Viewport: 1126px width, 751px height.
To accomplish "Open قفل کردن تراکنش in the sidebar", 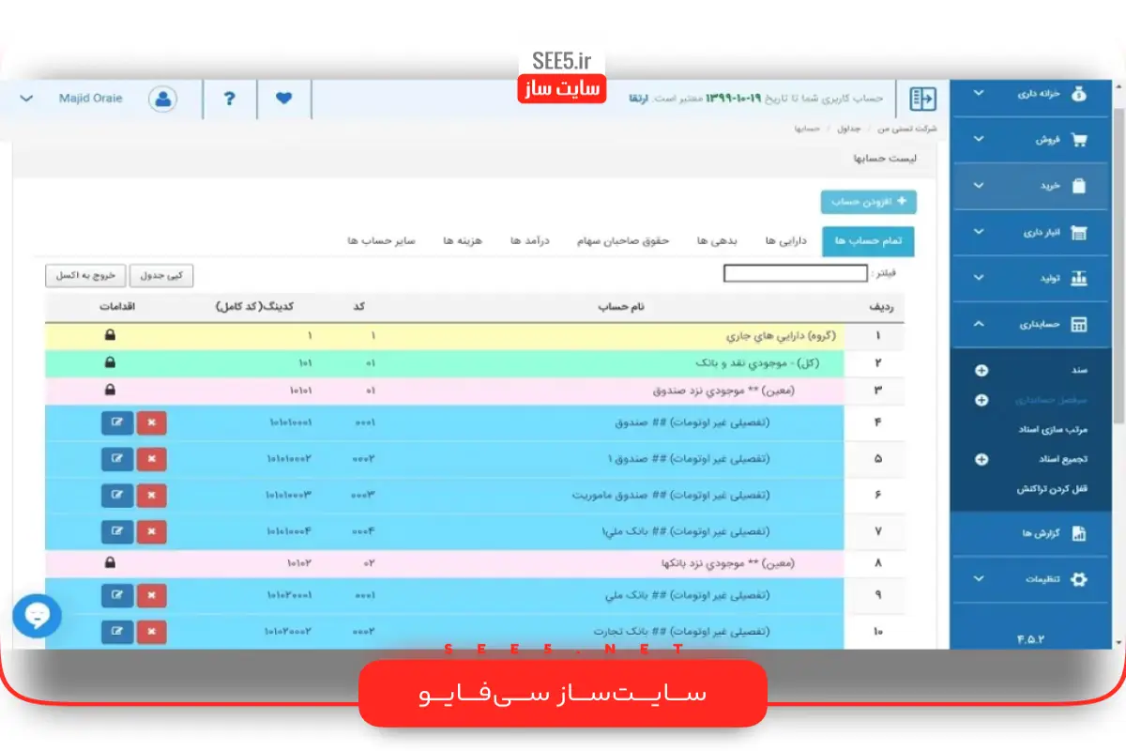I will 1052,489.
